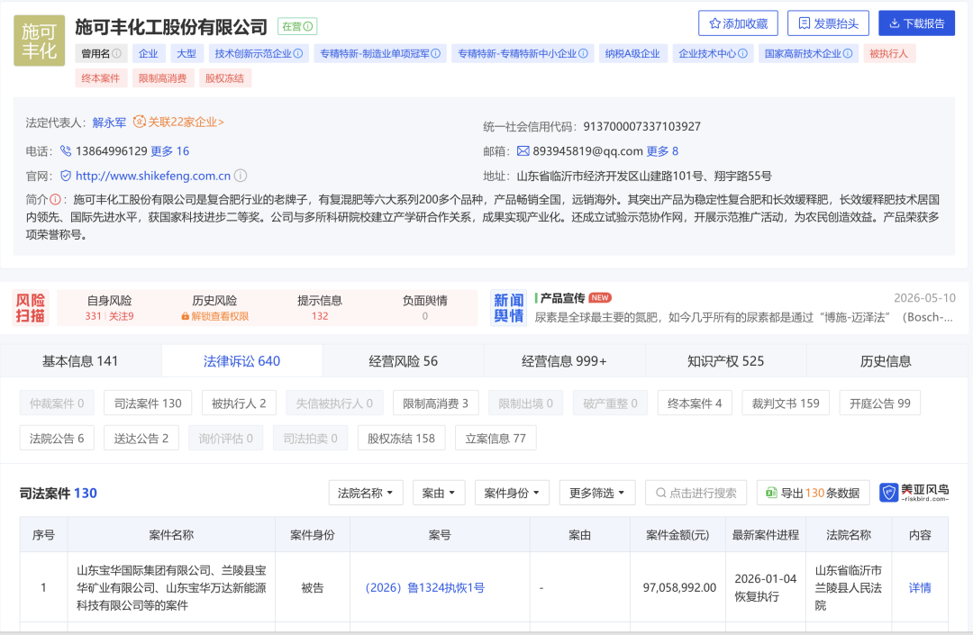The image size is (973, 635).
Task: Select the 送达公告 2 sub-tab
Action: (141, 438)
